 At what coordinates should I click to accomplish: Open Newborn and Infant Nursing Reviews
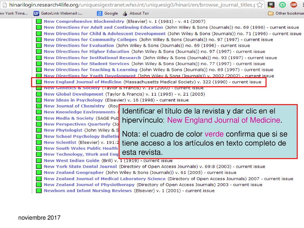[x=88, y=191]
